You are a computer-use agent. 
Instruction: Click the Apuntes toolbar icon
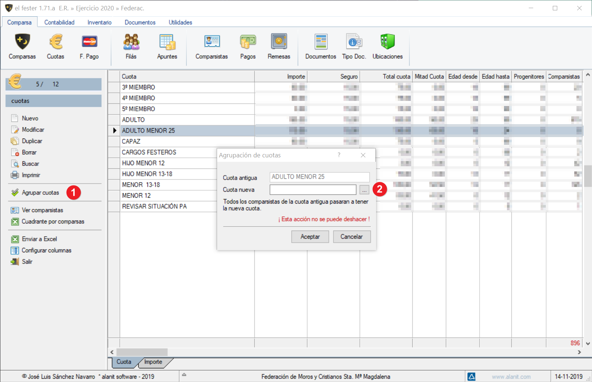click(x=167, y=42)
